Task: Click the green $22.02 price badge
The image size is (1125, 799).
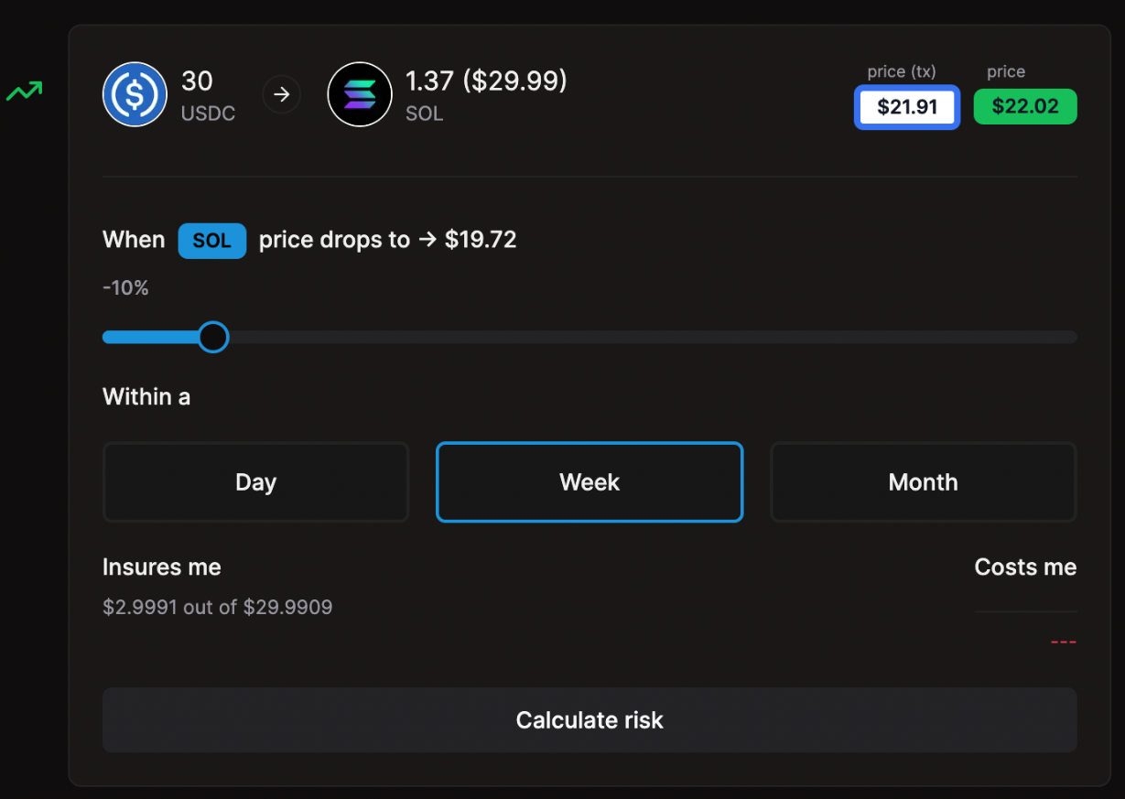Action: click(x=1024, y=106)
